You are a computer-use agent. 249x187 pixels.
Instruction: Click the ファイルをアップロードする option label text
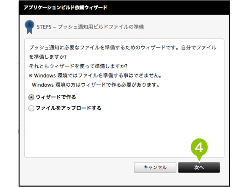click(69, 108)
